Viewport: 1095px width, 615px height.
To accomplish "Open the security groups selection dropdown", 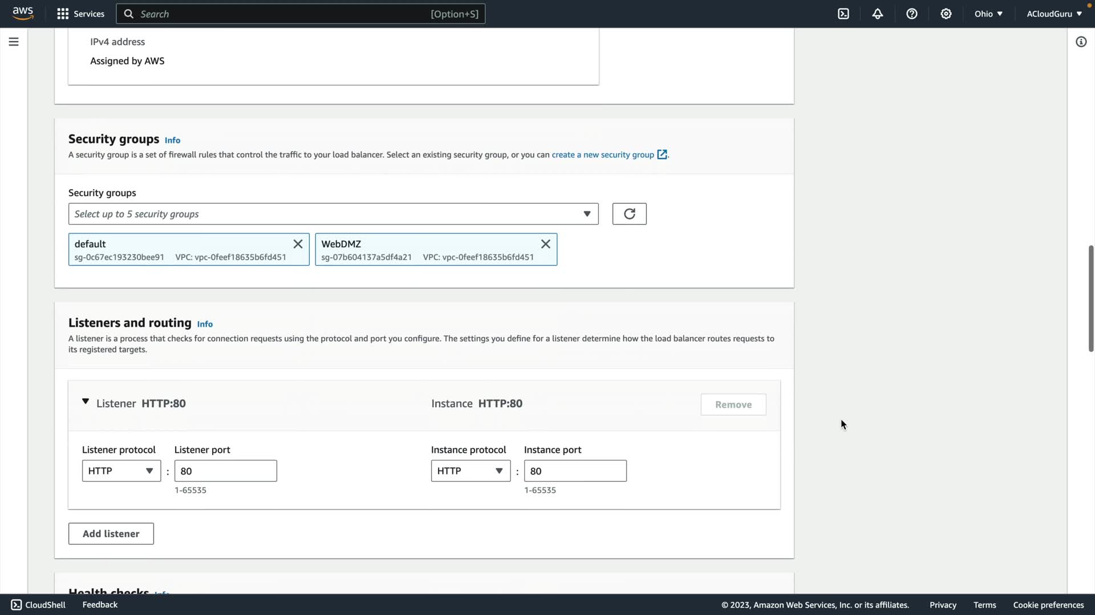I will point(333,214).
